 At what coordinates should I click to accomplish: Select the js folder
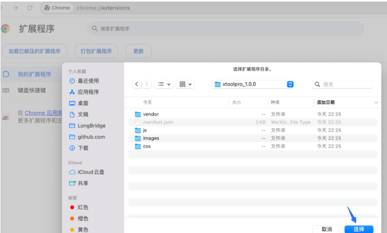click(x=253, y=130)
